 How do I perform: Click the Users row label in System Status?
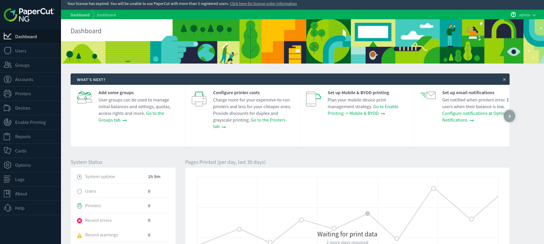(x=91, y=191)
